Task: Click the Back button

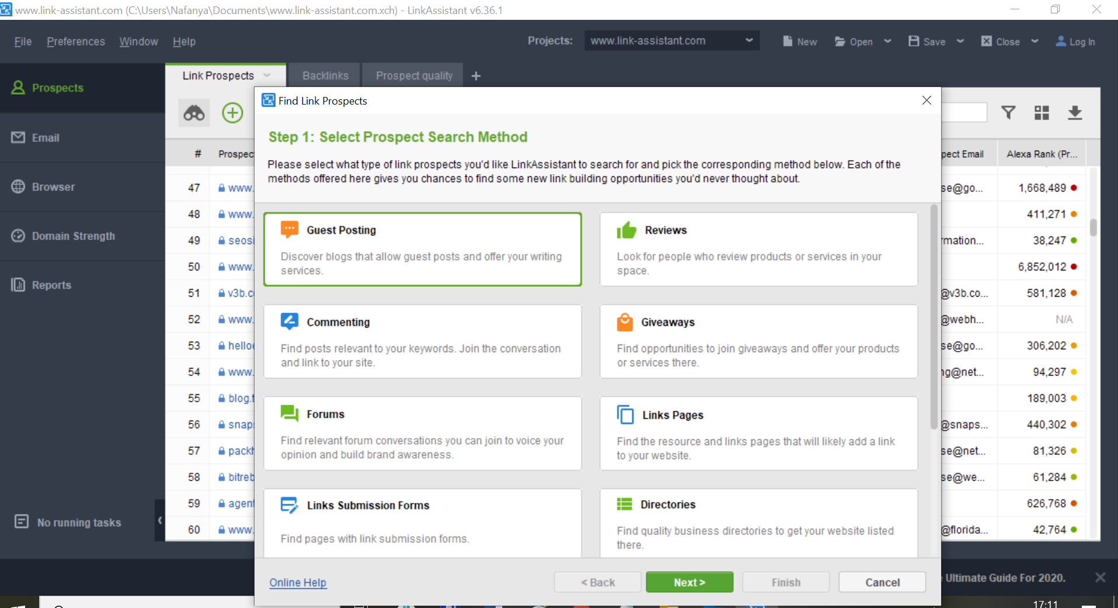Action: [598, 582]
